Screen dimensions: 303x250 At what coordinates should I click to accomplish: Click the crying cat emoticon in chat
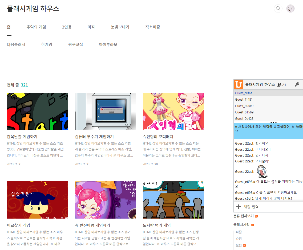tap(262, 171)
